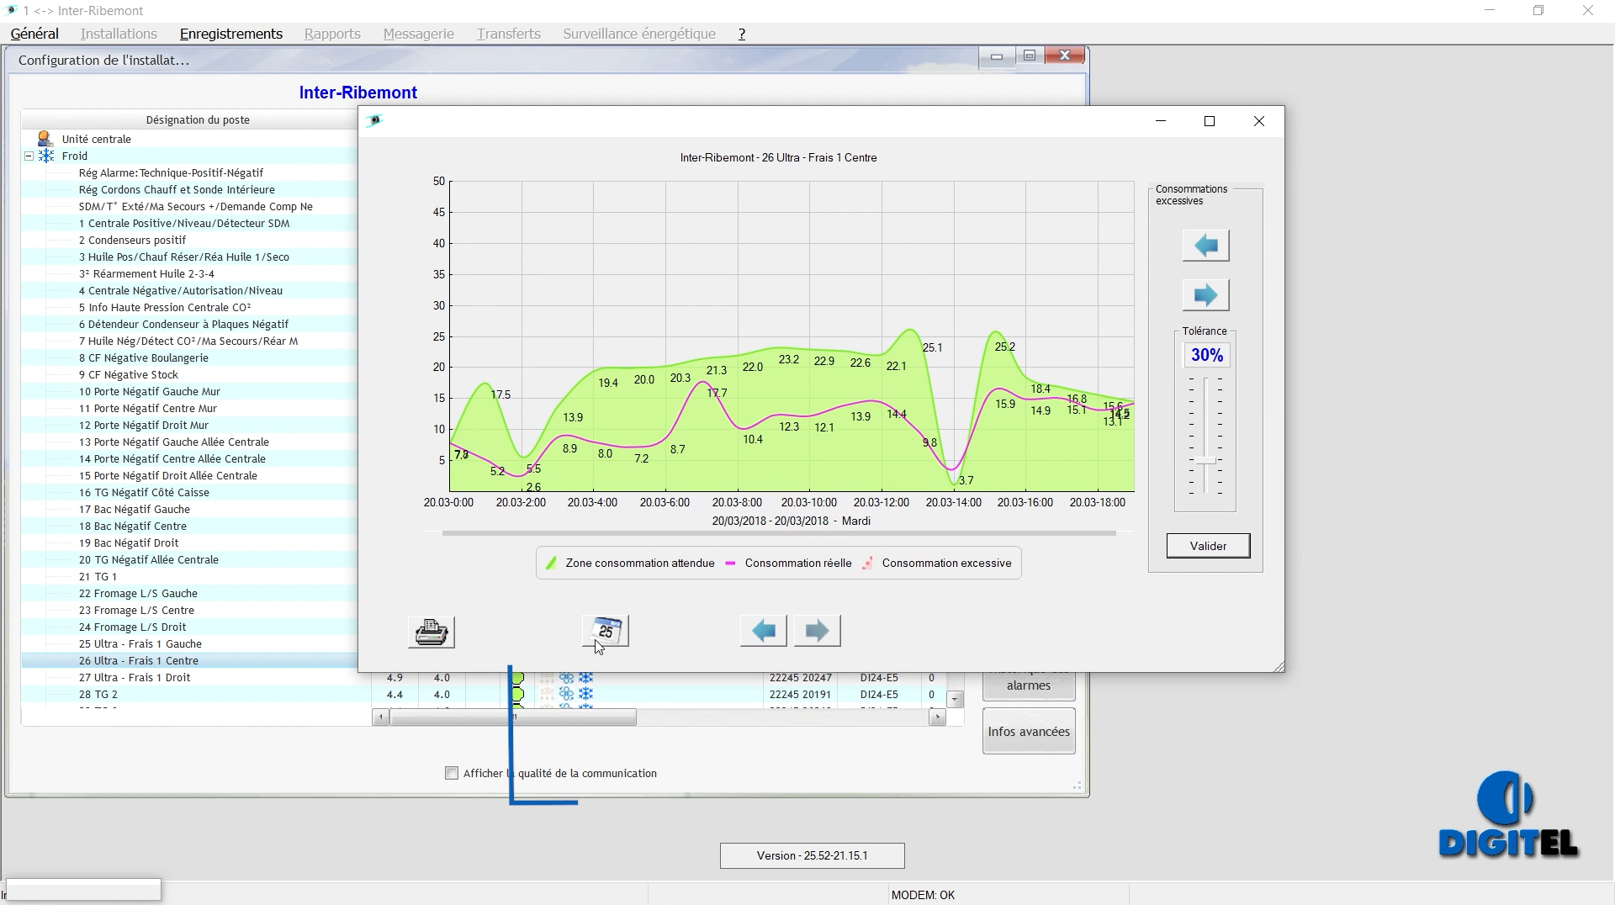The height and width of the screenshot is (905, 1615).
Task: Click the table scroll left arrow
Action: pyautogui.click(x=380, y=717)
